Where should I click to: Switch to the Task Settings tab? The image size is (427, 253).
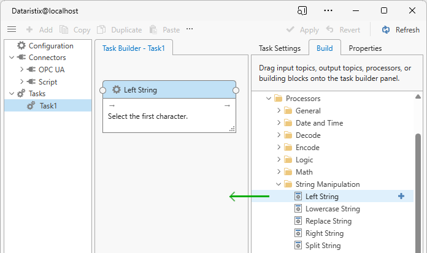point(280,48)
